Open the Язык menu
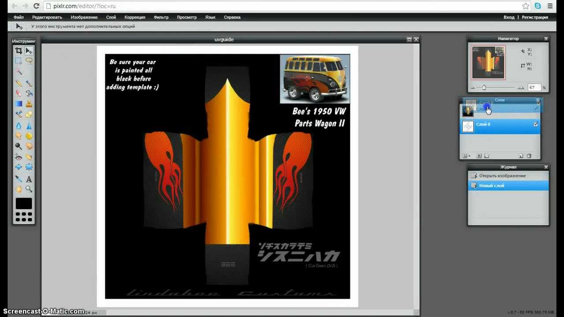Image resolution: width=564 pixels, height=317 pixels. point(210,17)
